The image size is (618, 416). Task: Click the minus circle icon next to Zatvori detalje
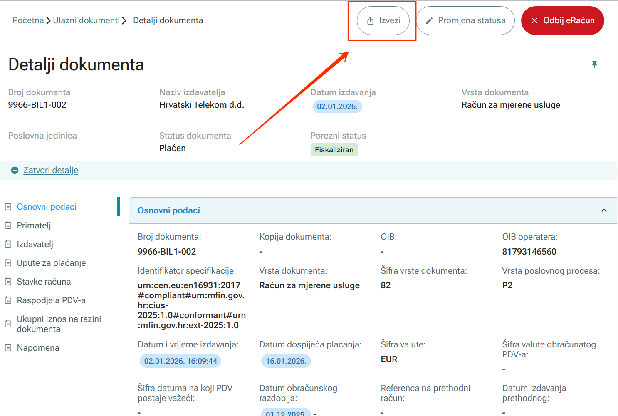(x=15, y=171)
